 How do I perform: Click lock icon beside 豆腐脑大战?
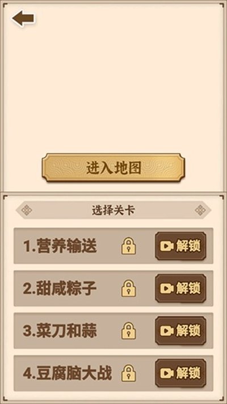[129, 373]
